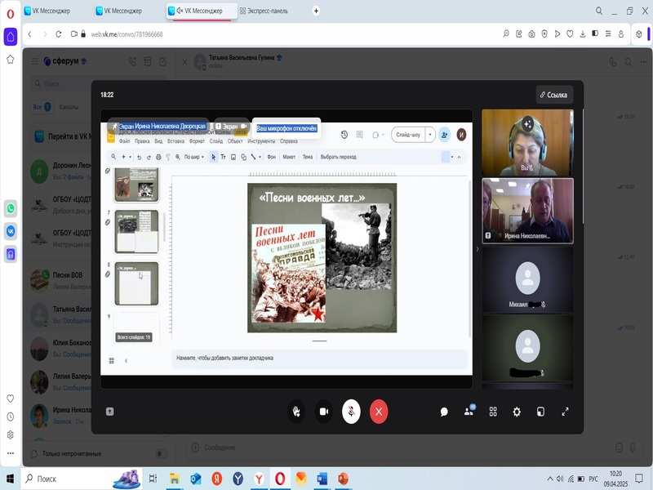Open the Сферум archive icon

coord(148,62)
